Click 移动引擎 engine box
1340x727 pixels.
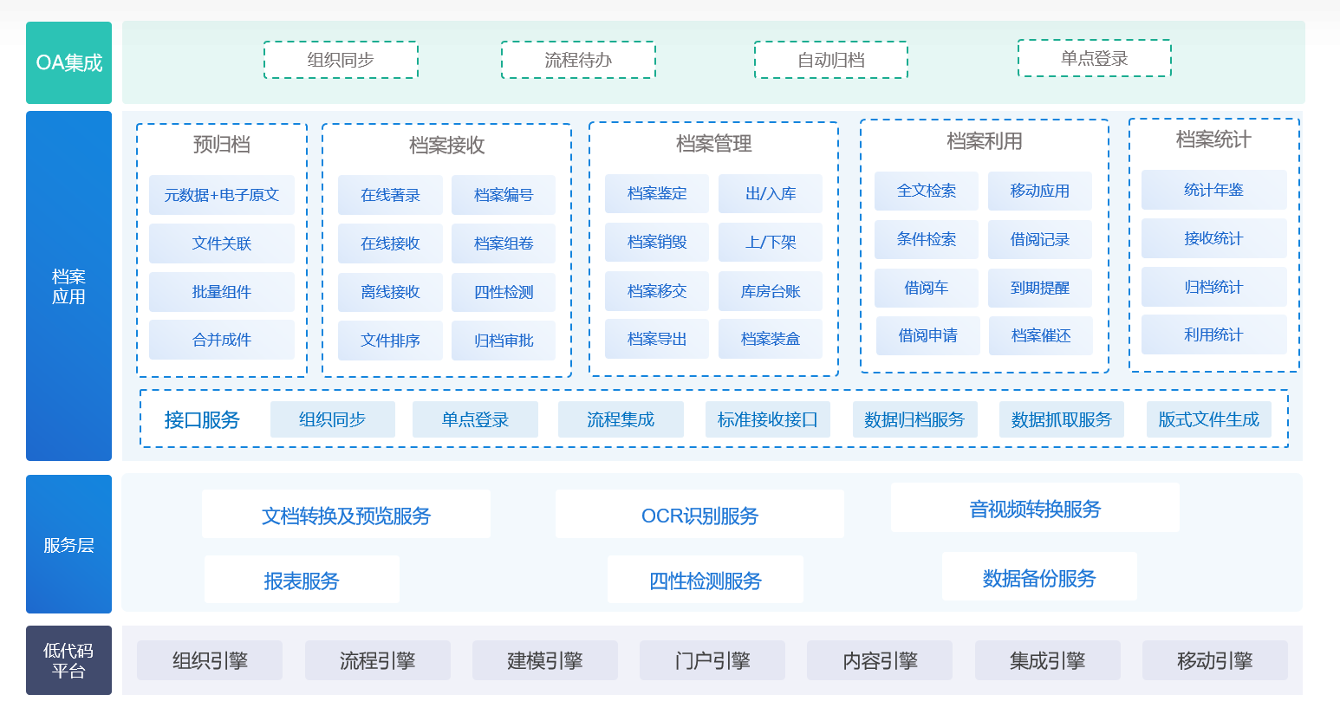pyautogui.click(x=1214, y=660)
